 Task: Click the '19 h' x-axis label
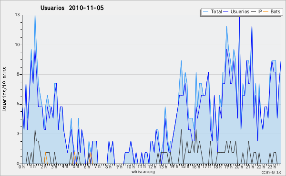(x=228, y=166)
